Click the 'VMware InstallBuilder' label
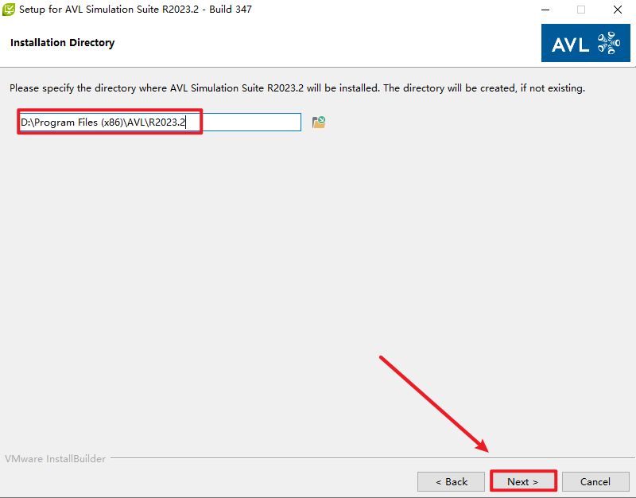 coord(55,458)
